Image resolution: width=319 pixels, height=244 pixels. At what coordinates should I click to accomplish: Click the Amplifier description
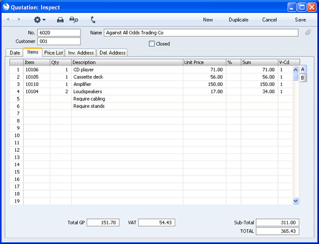point(82,84)
